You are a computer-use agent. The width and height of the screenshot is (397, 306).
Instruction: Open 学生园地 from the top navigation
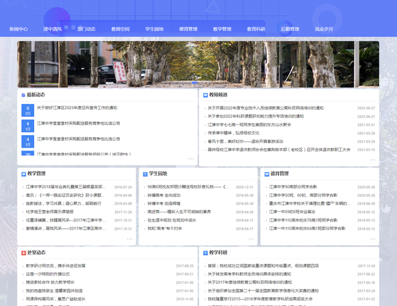154,29
